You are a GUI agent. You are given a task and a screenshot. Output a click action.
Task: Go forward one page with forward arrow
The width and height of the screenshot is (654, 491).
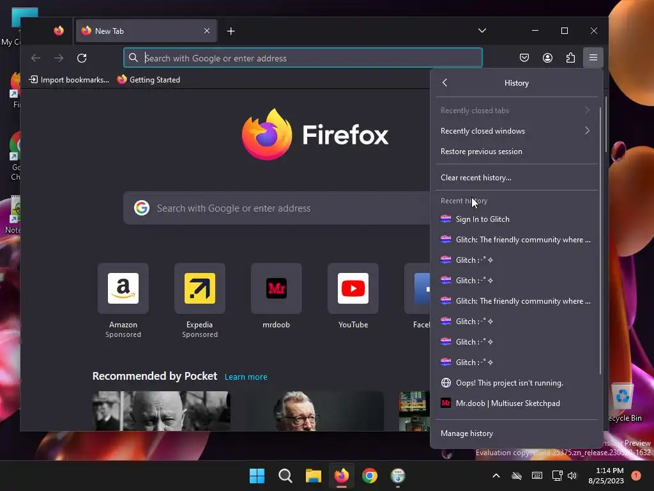click(59, 58)
